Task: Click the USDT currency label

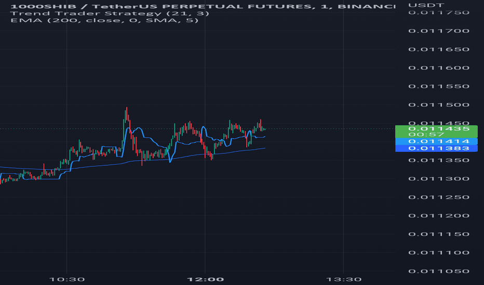Action: point(426,5)
